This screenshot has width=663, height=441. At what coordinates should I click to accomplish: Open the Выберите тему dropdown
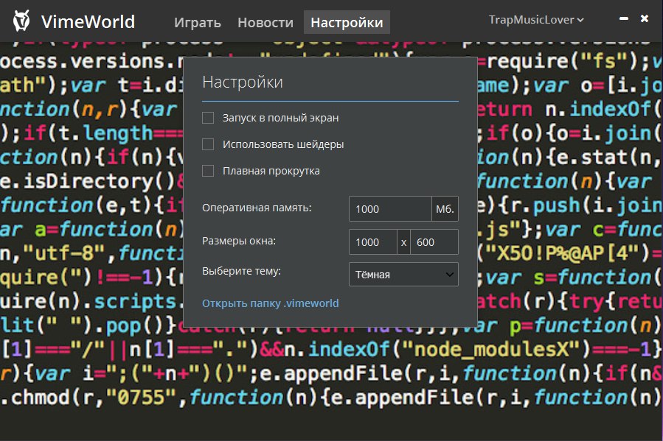[404, 275]
